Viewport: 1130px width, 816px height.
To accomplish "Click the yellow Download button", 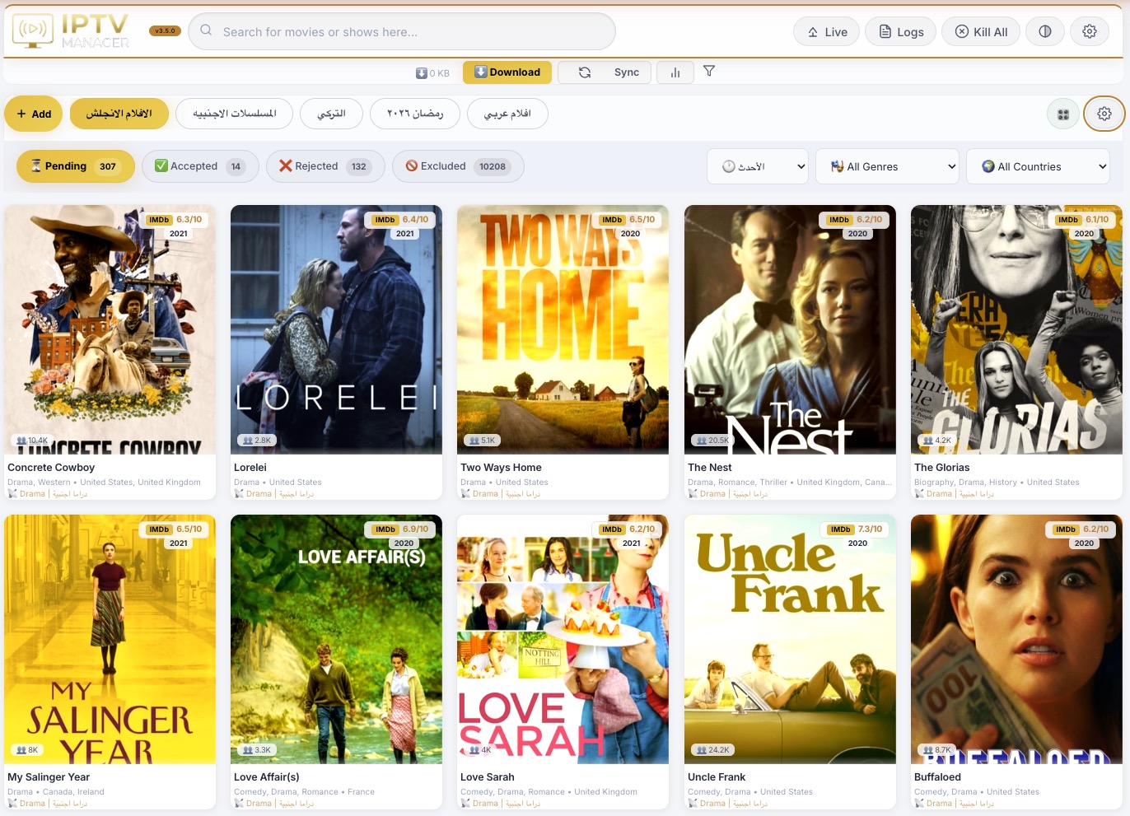I will click(x=507, y=72).
